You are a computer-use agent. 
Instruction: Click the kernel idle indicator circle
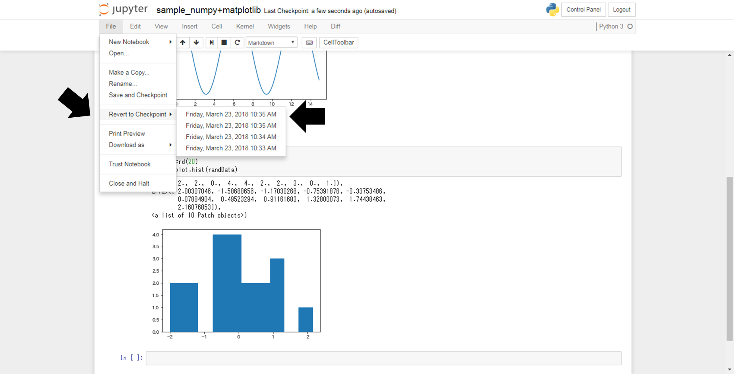(630, 26)
